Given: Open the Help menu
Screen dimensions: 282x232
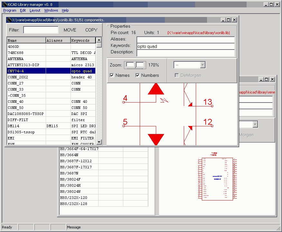Looking at the screenshot, I should point(65,10).
